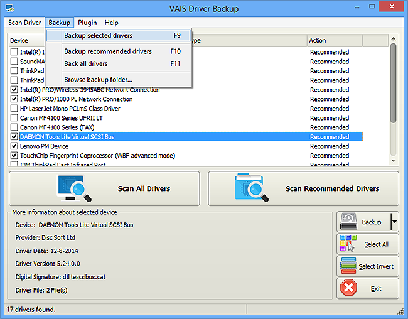This screenshot has width=408, height=319.
Task: Check Canon MF4100 Series (FAX) checkbox
Action: 14,127
